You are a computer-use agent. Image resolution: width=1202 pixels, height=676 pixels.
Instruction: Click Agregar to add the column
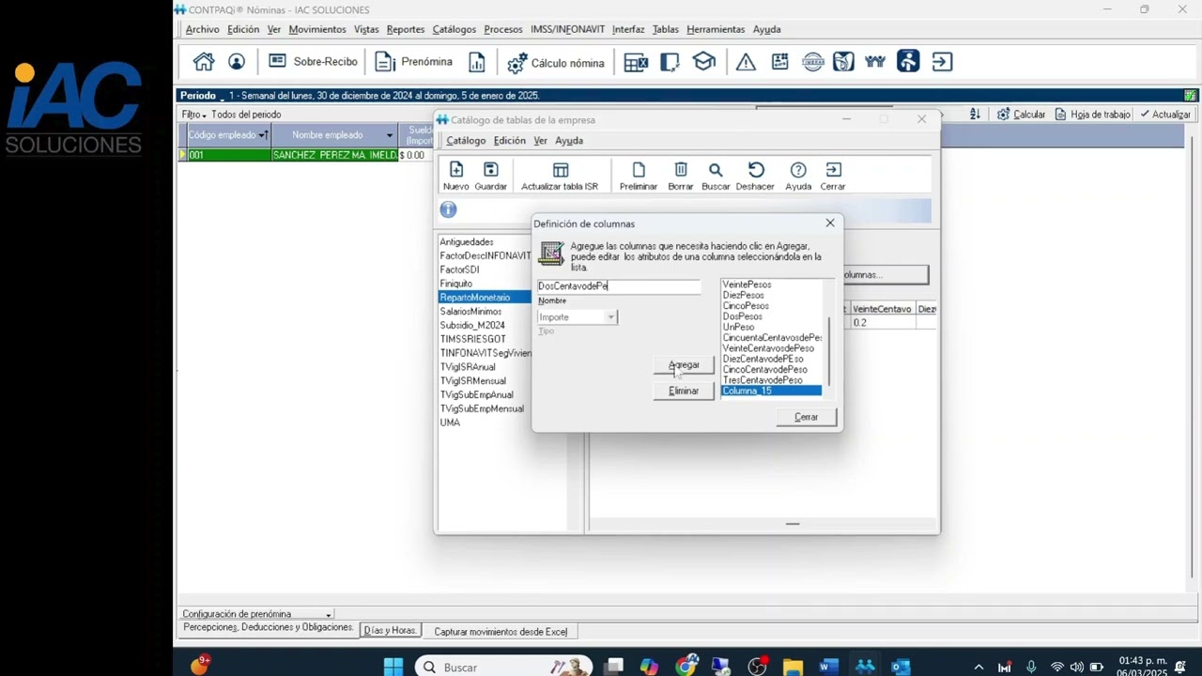[684, 365]
